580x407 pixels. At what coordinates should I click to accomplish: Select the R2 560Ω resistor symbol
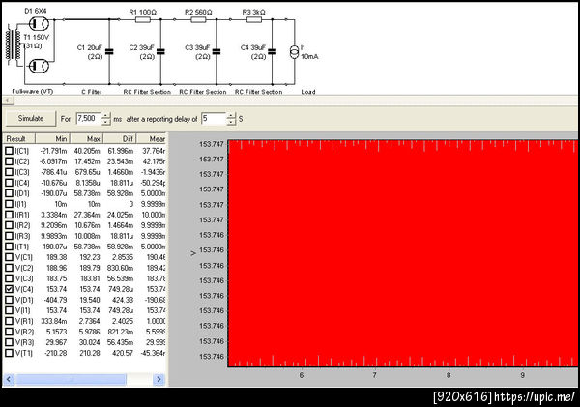click(x=198, y=19)
